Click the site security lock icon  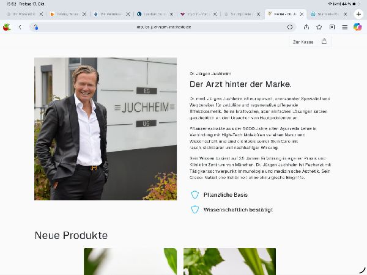click(35, 27)
